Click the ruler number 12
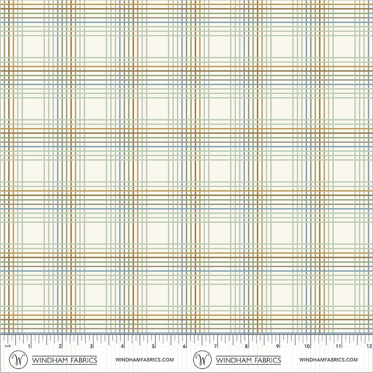The image size is (373, 373). pyautogui.click(x=369, y=346)
